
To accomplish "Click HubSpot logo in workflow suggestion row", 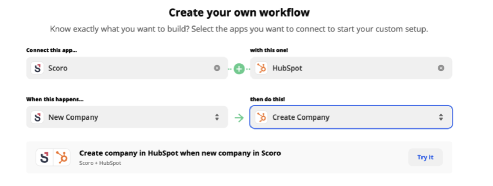I will click(62, 157).
